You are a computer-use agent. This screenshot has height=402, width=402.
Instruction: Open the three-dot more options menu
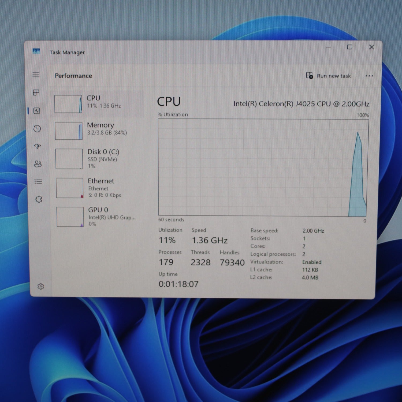[369, 76]
